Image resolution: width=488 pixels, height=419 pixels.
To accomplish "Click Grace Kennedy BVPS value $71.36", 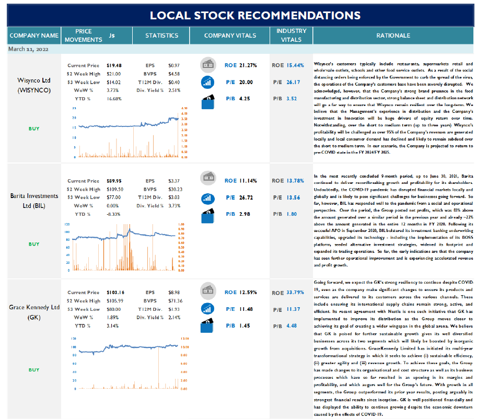I will tap(175, 301).
